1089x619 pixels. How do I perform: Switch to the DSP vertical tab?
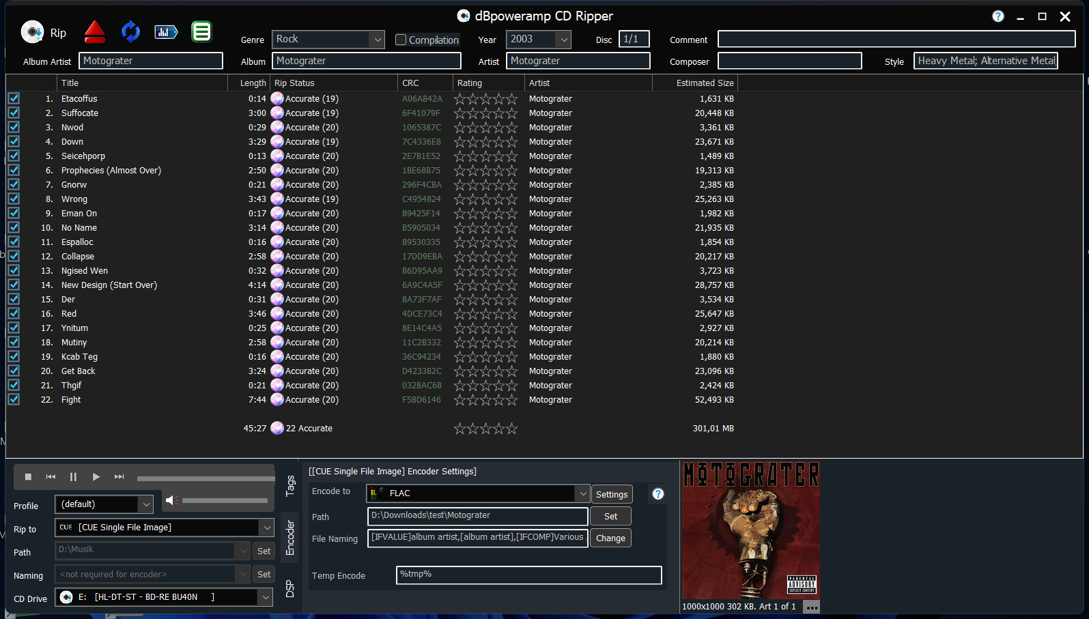290,588
